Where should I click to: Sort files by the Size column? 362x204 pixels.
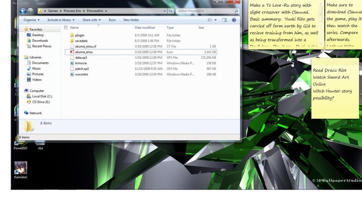[x=201, y=28]
